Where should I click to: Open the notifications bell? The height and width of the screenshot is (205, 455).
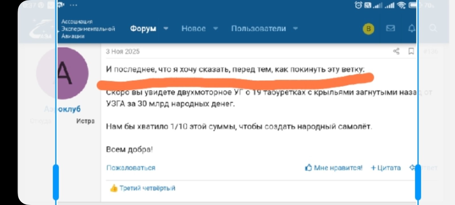411,28
